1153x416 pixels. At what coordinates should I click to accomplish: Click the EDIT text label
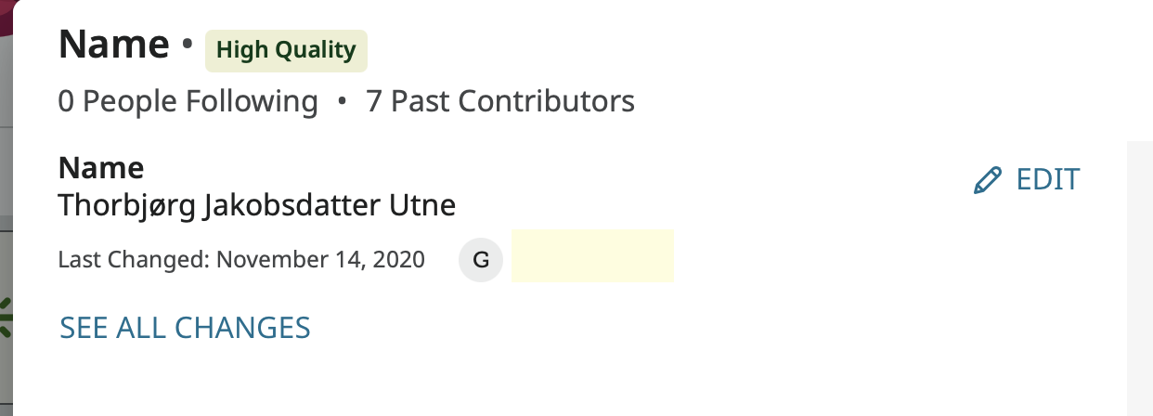(1048, 179)
